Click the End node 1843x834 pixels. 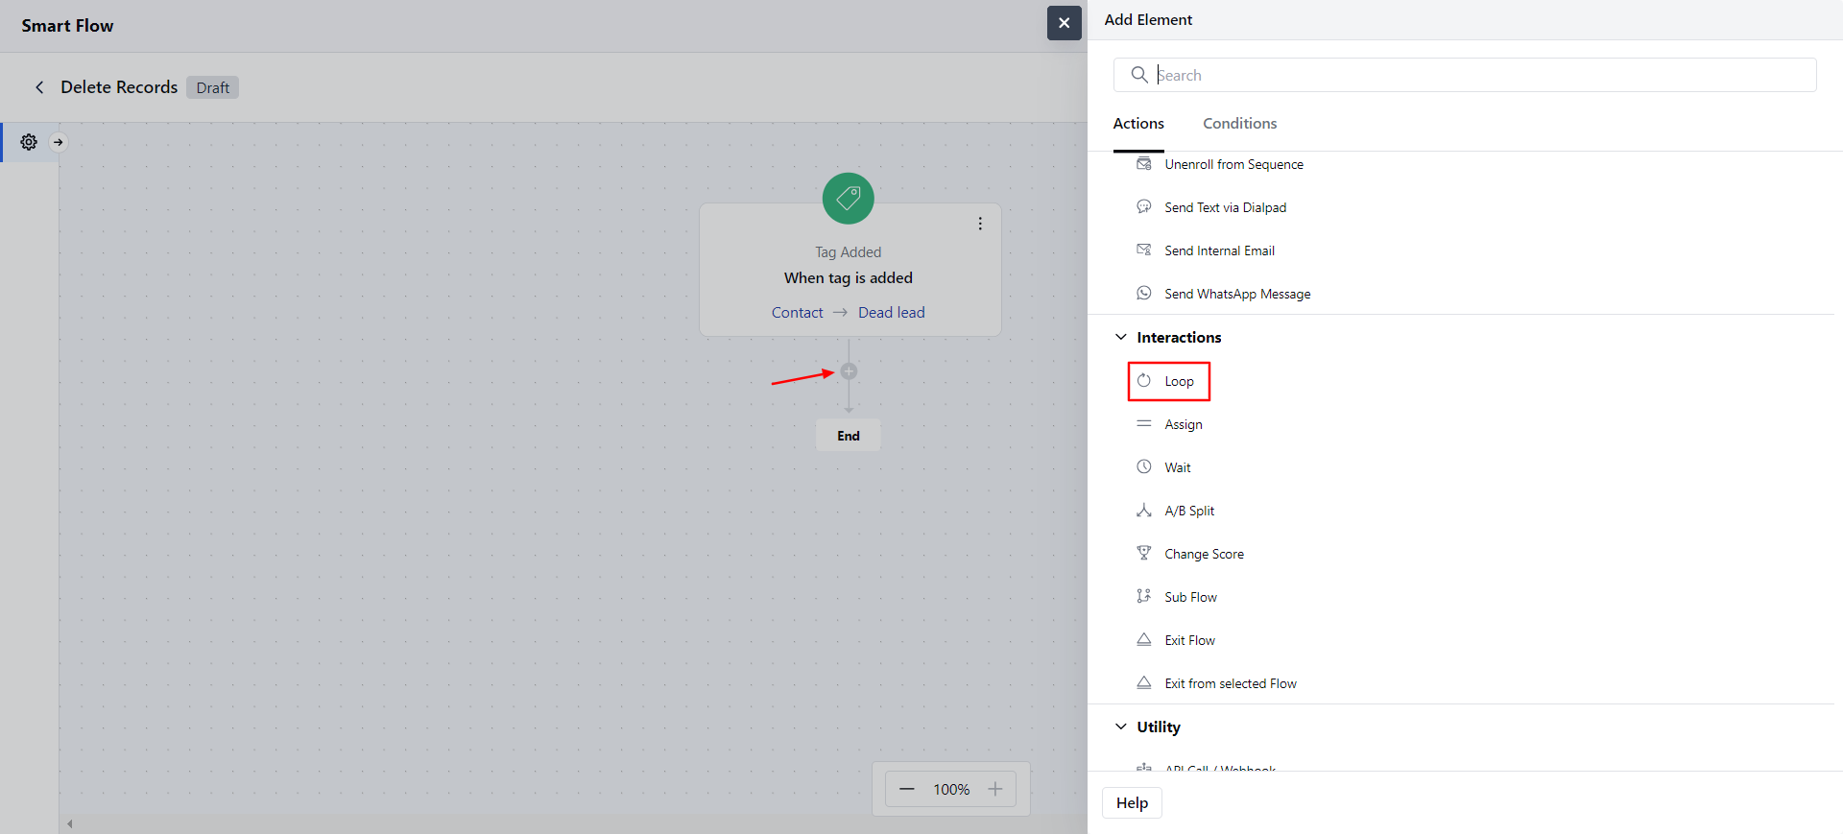pyautogui.click(x=849, y=436)
